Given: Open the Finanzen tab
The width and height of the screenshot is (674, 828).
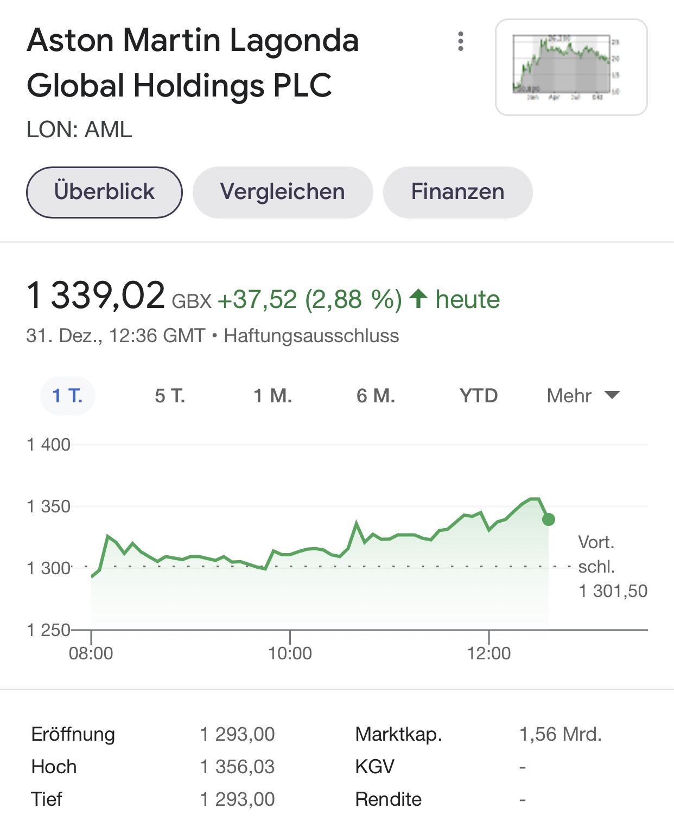Looking at the screenshot, I should [x=457, y=192].
